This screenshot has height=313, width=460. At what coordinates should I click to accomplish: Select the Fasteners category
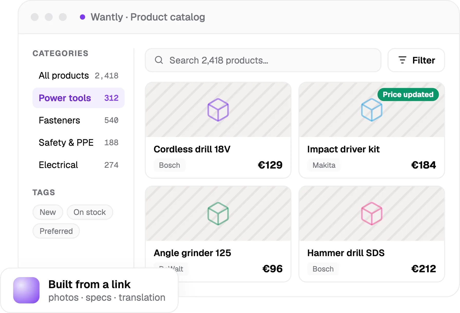[x=79, y=120]
